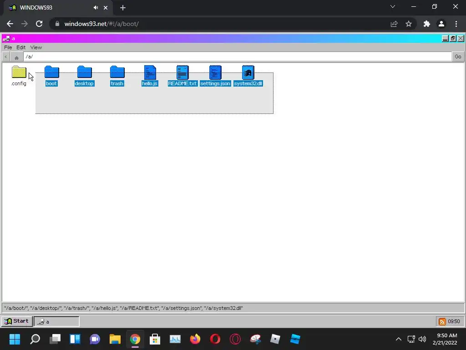The image size is (466, 350).
Task: Click the 'a' window taskbar button
Action: 56,321
